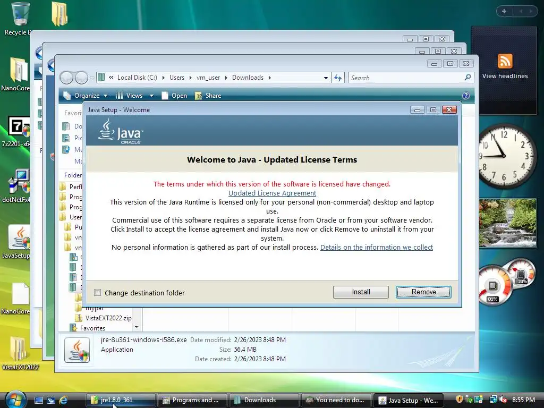Viewport: 544px width, 408px height.
Task: Expand the arrow after Users in breadcrumb
Action: [191, 78]
